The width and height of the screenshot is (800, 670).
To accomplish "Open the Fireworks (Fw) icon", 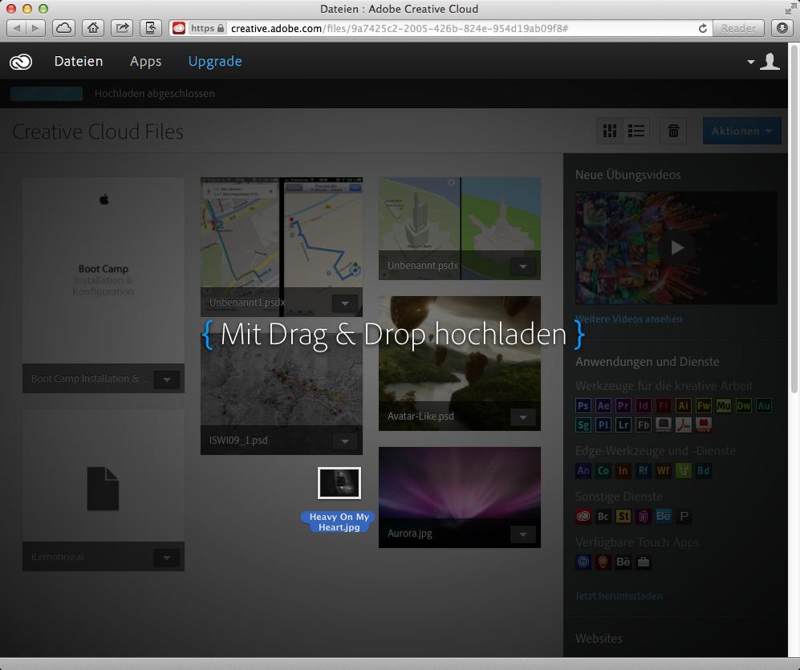I will pyautogui.click(x=704, y=406).
